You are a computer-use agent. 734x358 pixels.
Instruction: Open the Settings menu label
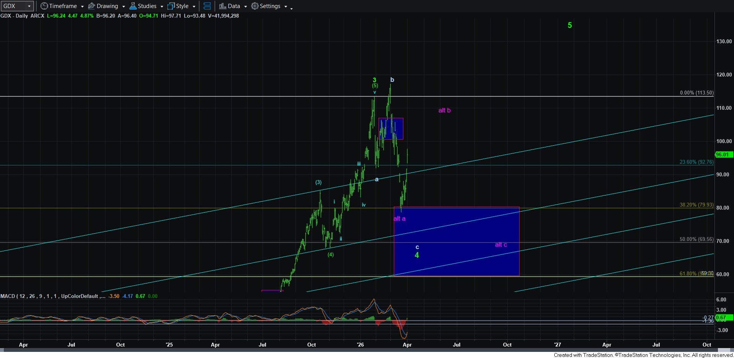click(270, 6)
